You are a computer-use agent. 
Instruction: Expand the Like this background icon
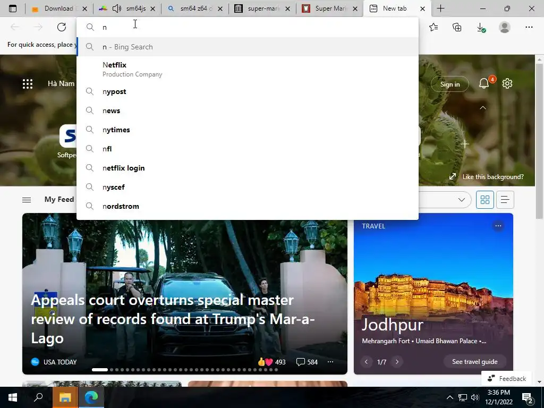(453, 176)
